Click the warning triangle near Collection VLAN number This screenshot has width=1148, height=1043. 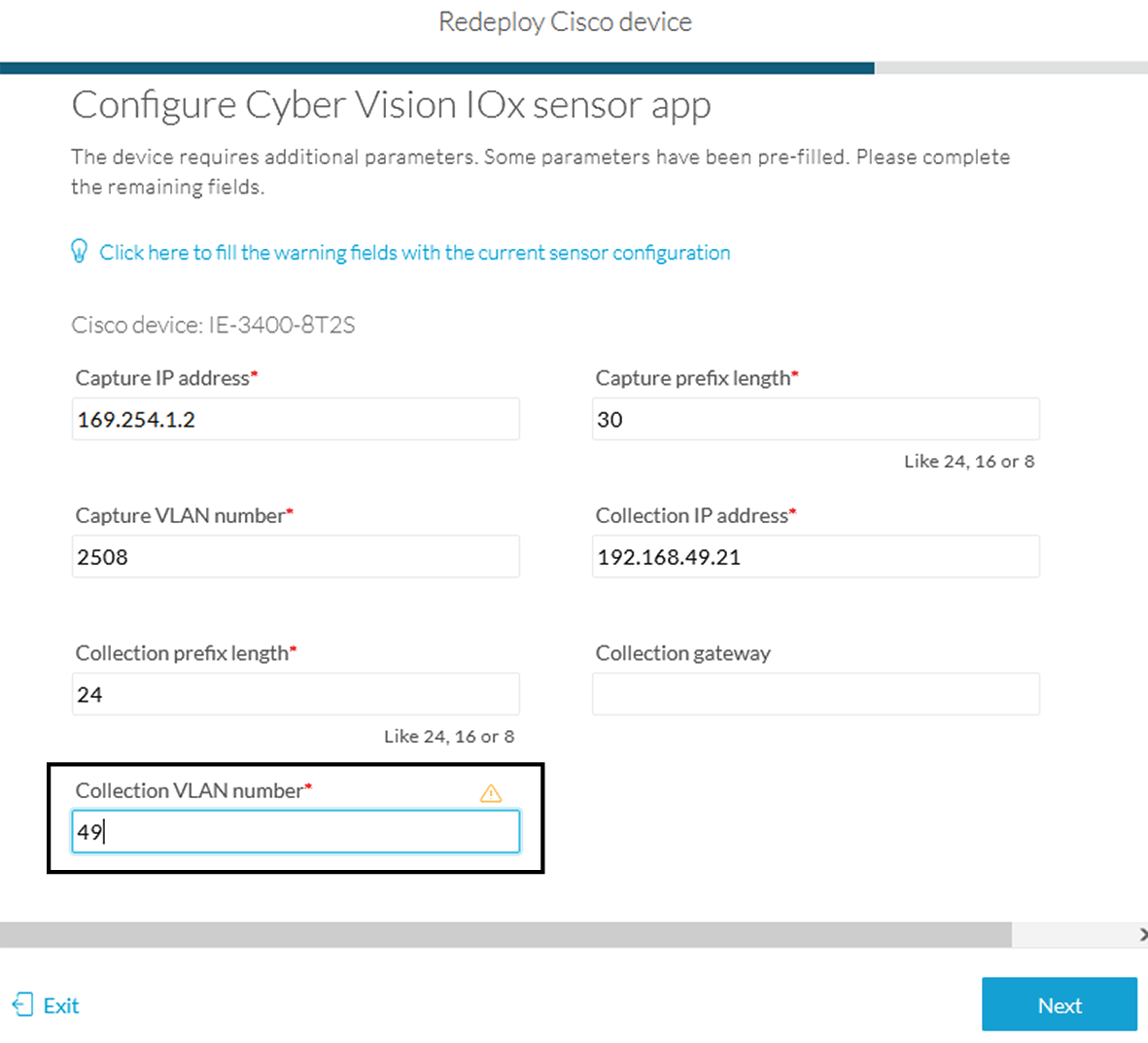[491, 792]
